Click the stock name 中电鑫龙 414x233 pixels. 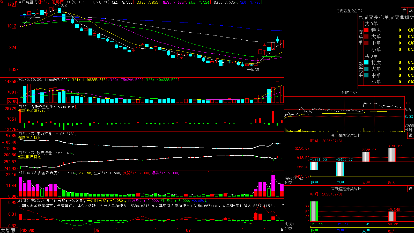tap(30, 2)
